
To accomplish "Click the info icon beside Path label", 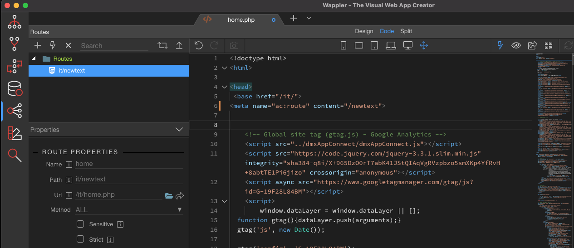I will click(x=69, y=180).
